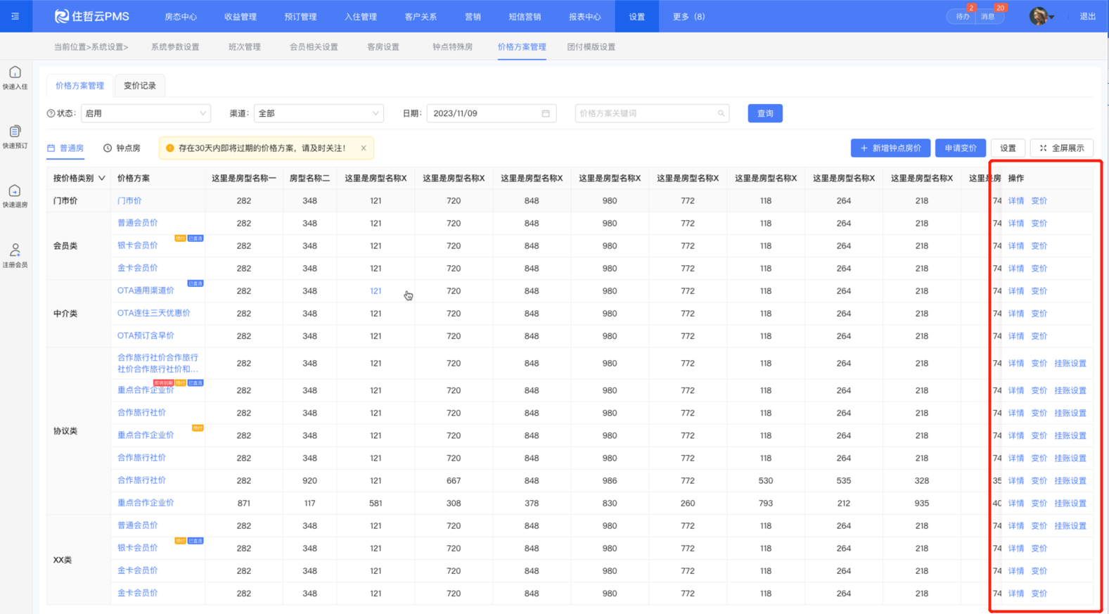Image resolution: width=1109 pixels, height=614 pixels.
Task: Go to 客房设置 sub-tab
Action: (x=383, y=47)
